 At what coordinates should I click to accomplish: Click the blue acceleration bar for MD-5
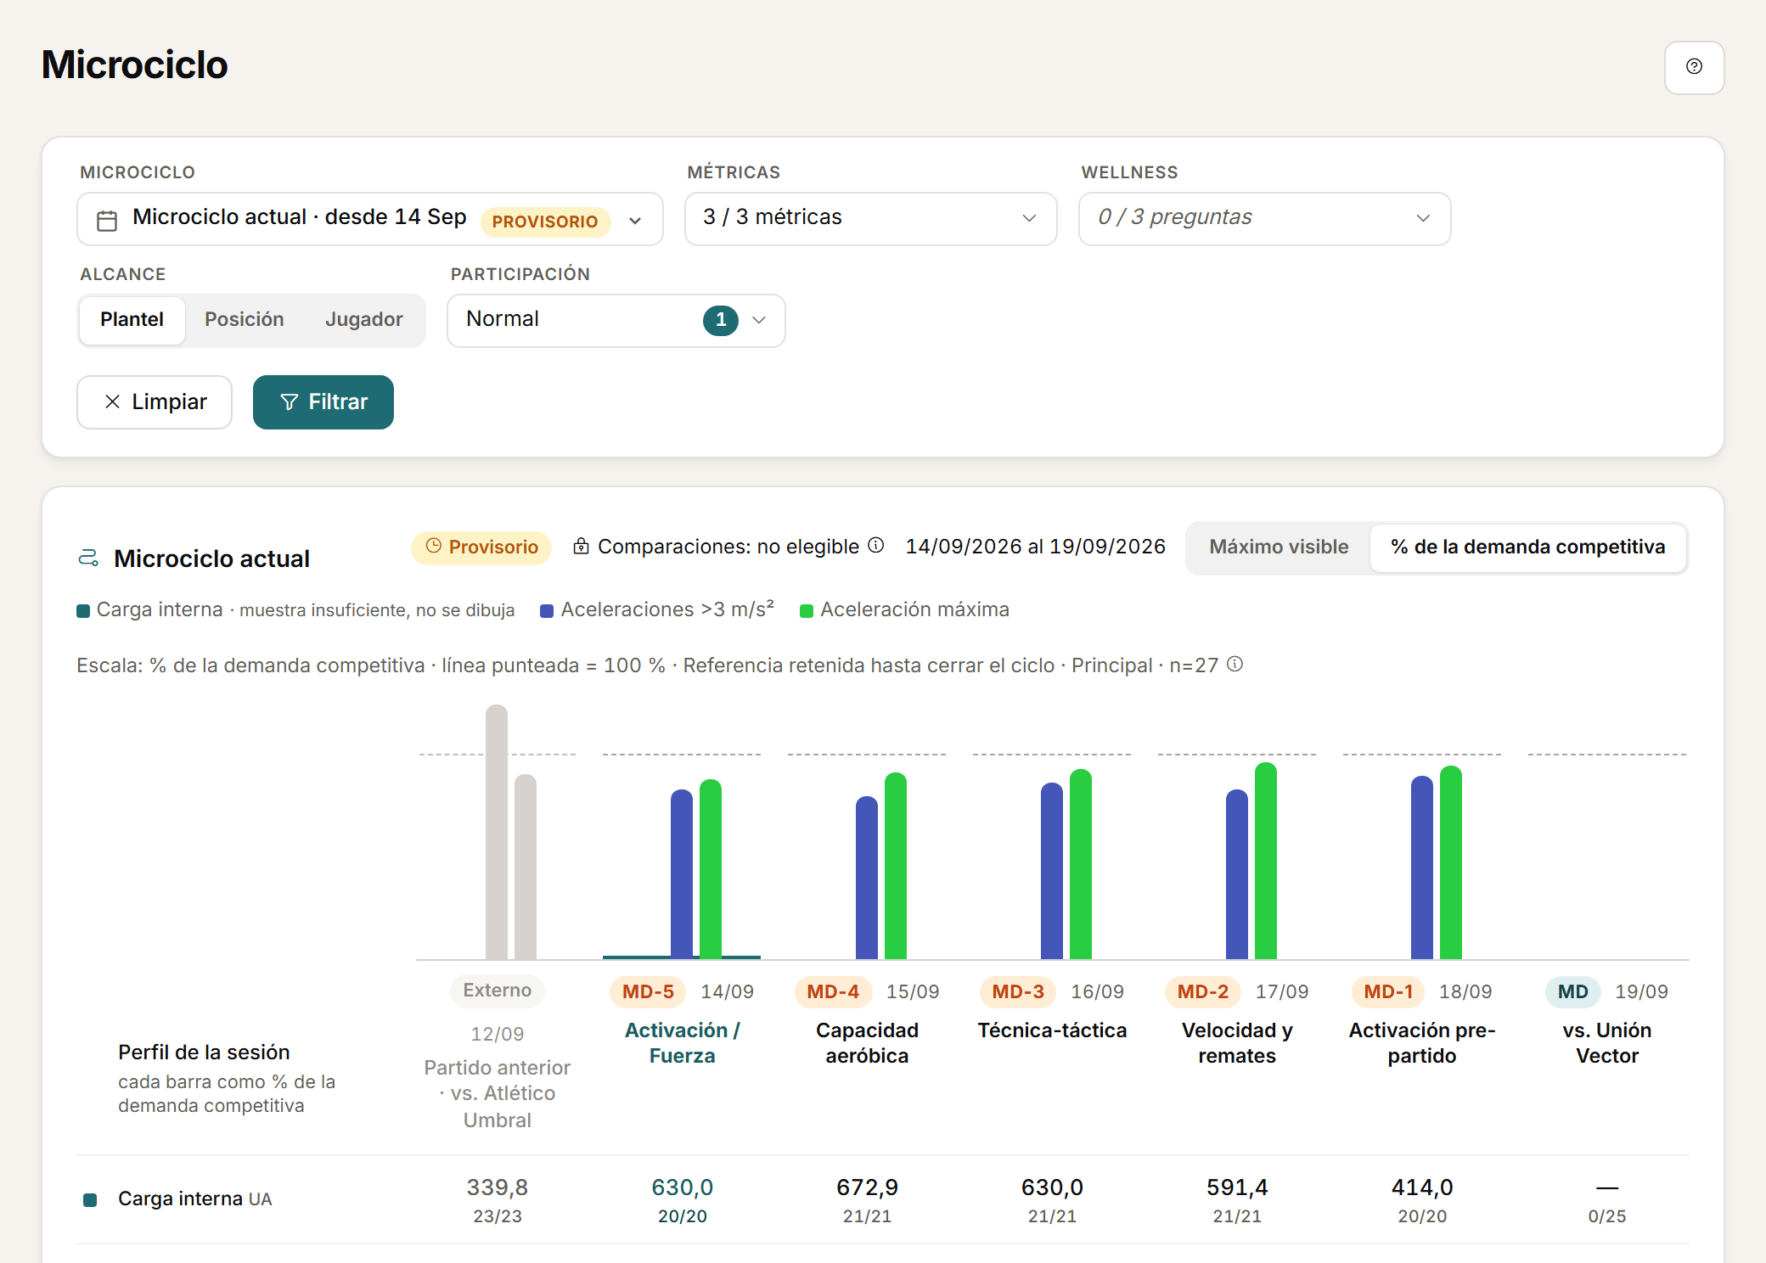tap(681, 874)
